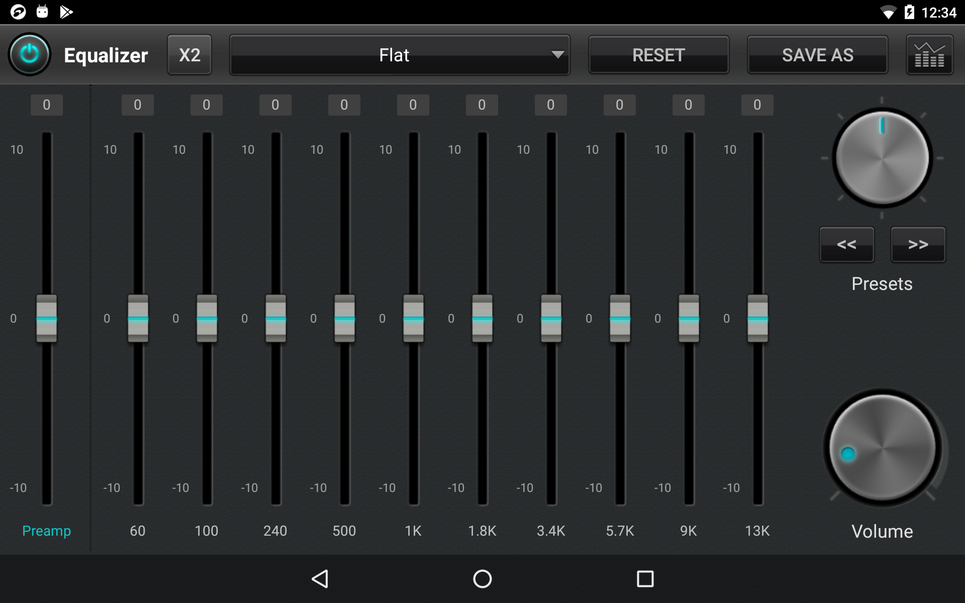Screen dimensions: 965x603
Task: Click the Preamp slider handle
Action: click(47, 319)
